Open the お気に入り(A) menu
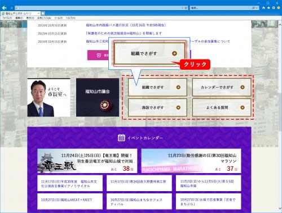 coord(44,18)
